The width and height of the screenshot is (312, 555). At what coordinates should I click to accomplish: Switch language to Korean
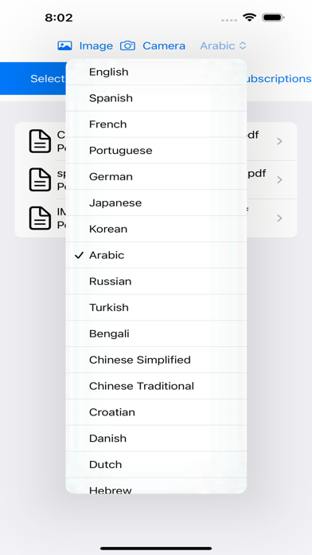pos(156,229)
